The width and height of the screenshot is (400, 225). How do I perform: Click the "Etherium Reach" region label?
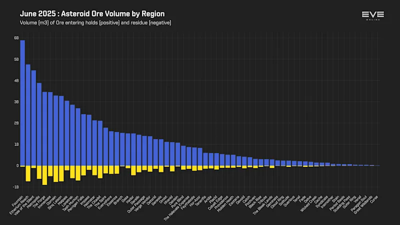coord(19,205)
